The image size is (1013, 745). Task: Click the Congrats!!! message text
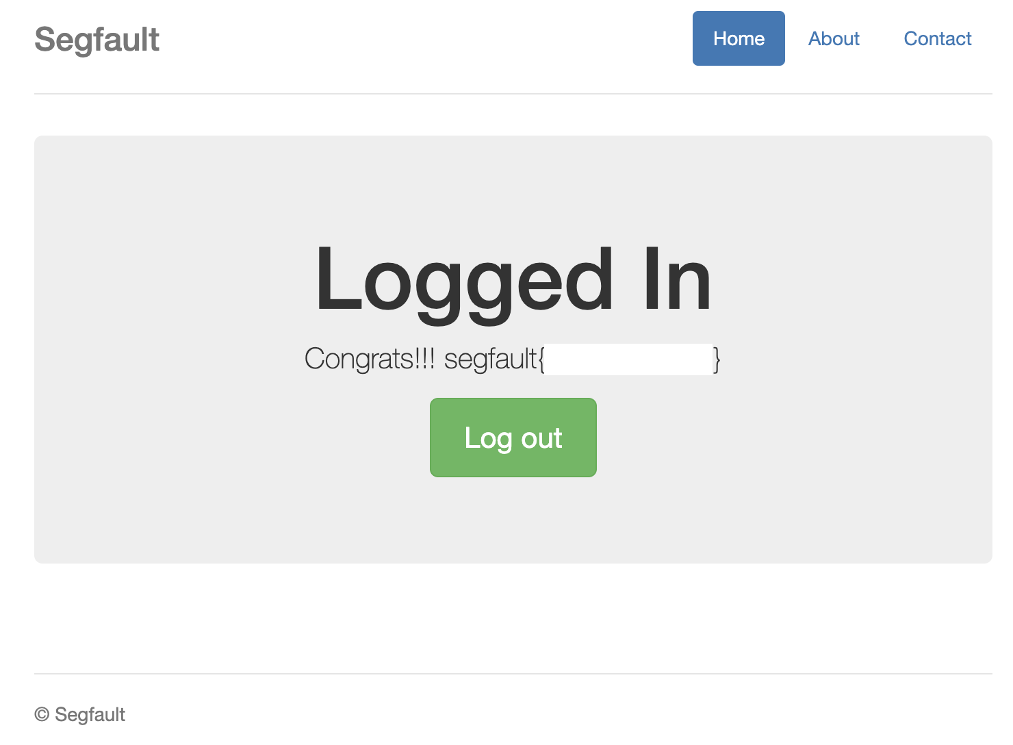pos(370,359)
